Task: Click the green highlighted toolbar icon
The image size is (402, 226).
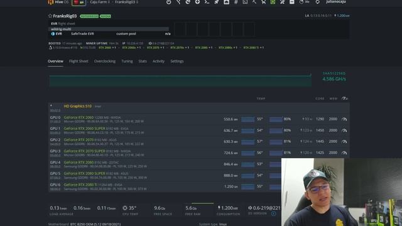Action: click(273, 2)
